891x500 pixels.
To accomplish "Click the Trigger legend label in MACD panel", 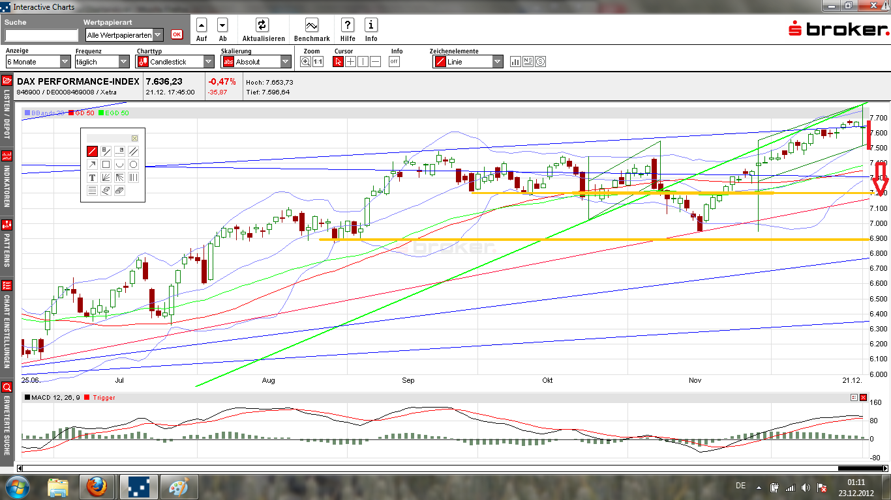I will [100, 397].
